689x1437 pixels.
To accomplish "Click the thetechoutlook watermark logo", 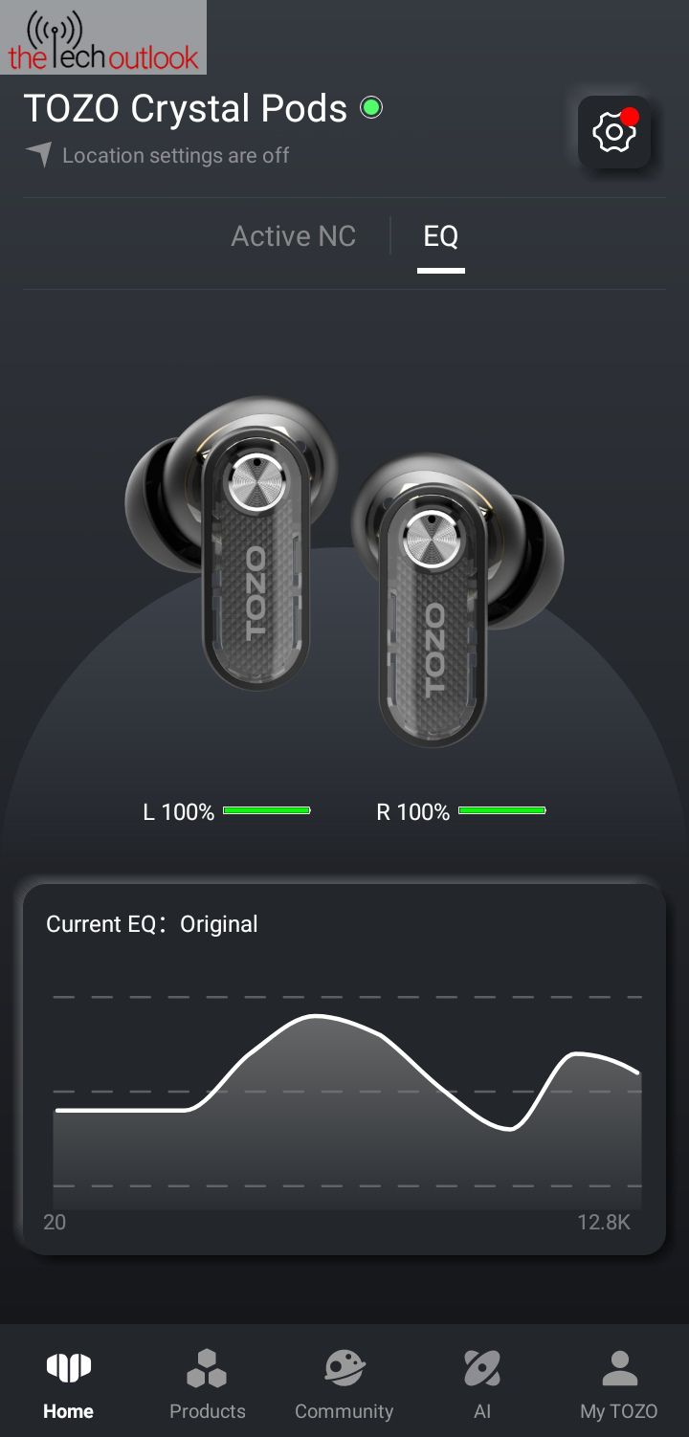I will pos(103,37).
